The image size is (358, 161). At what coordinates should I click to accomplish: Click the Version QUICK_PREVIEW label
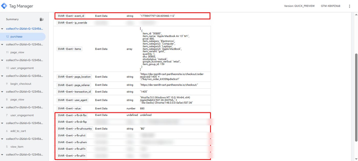[299, 6]
